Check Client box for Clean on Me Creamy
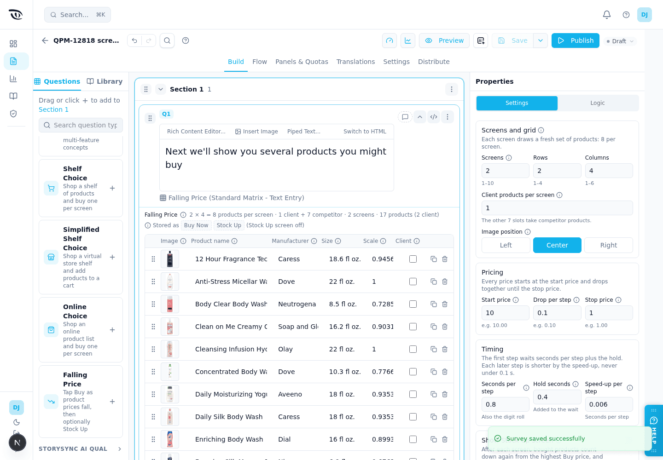Viewport: 663px width, 460px height. [x=413, y=327]
